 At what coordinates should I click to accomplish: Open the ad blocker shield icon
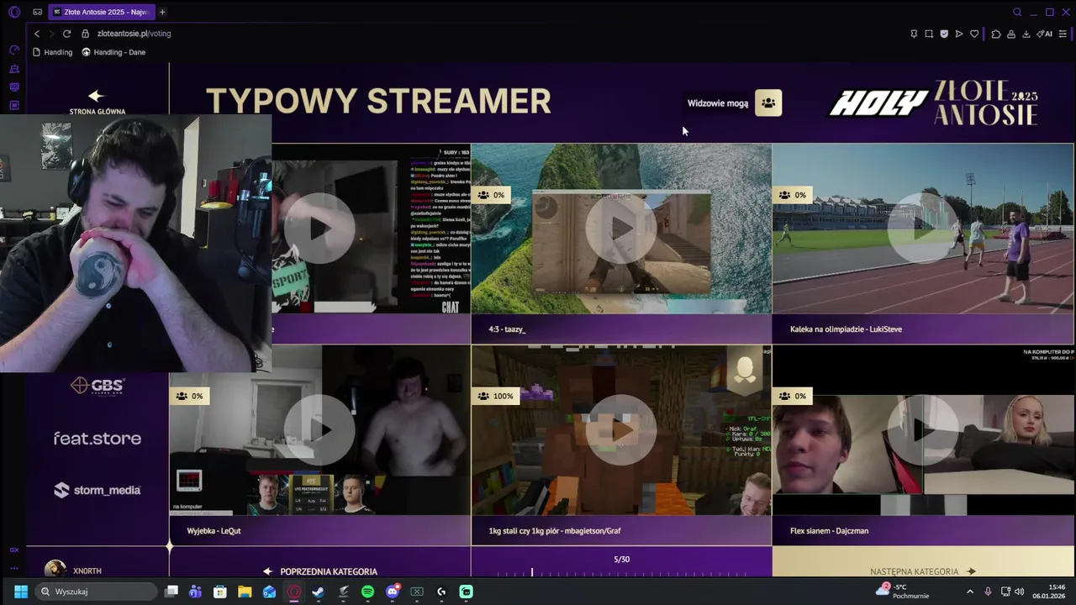pyautogui.click(x=944, y=34)
